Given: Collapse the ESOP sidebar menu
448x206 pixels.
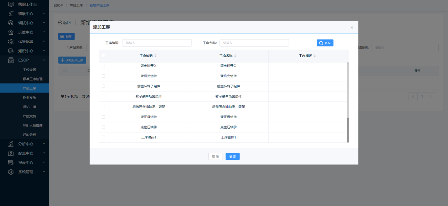Looking at the screenshot, I should [44, 60].
